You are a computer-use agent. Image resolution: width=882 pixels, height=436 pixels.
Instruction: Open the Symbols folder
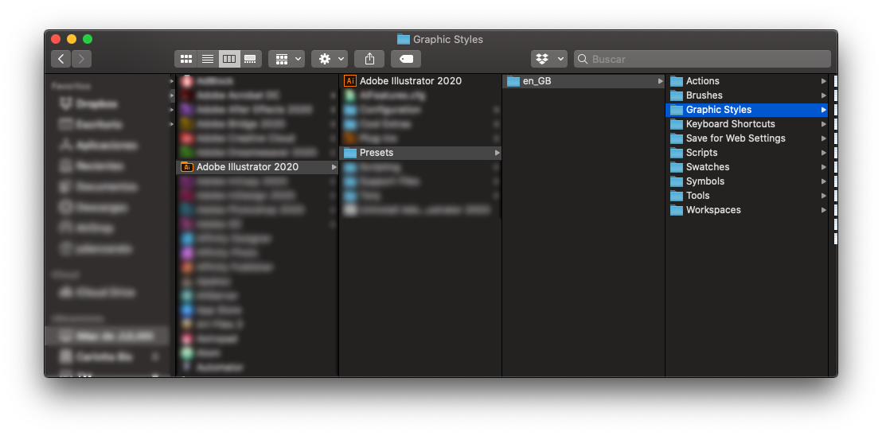(x=747, y=181)
